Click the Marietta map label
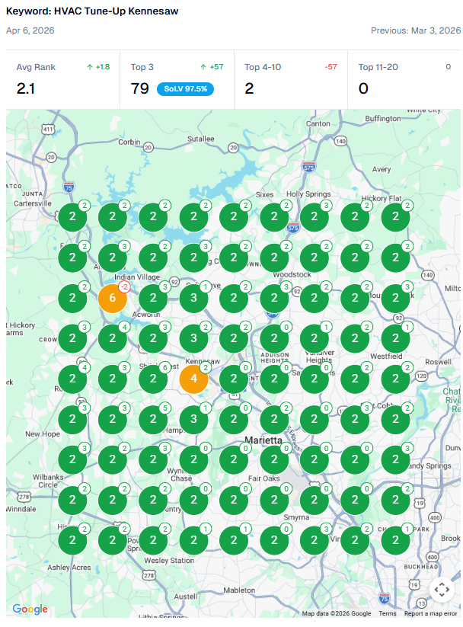 click(263, 440)
